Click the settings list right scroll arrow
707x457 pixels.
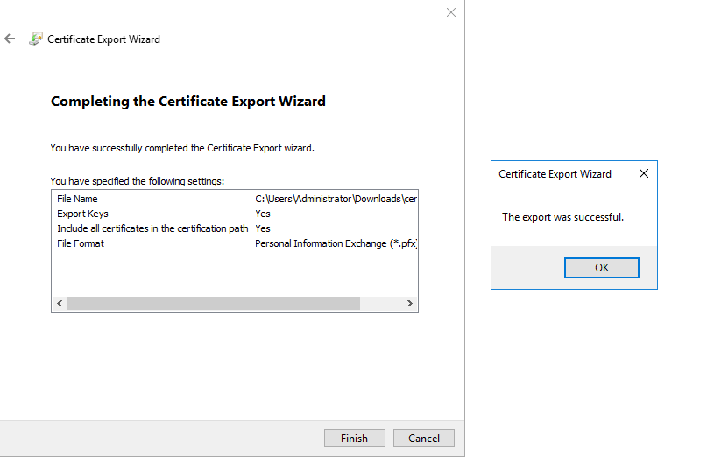409,303
